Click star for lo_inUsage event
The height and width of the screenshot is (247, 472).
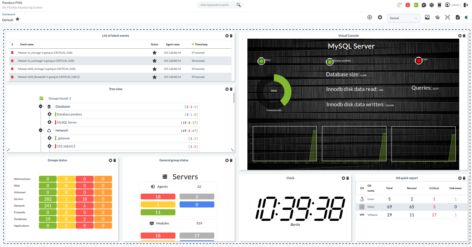pyautogui.click(x=155, y=53)
